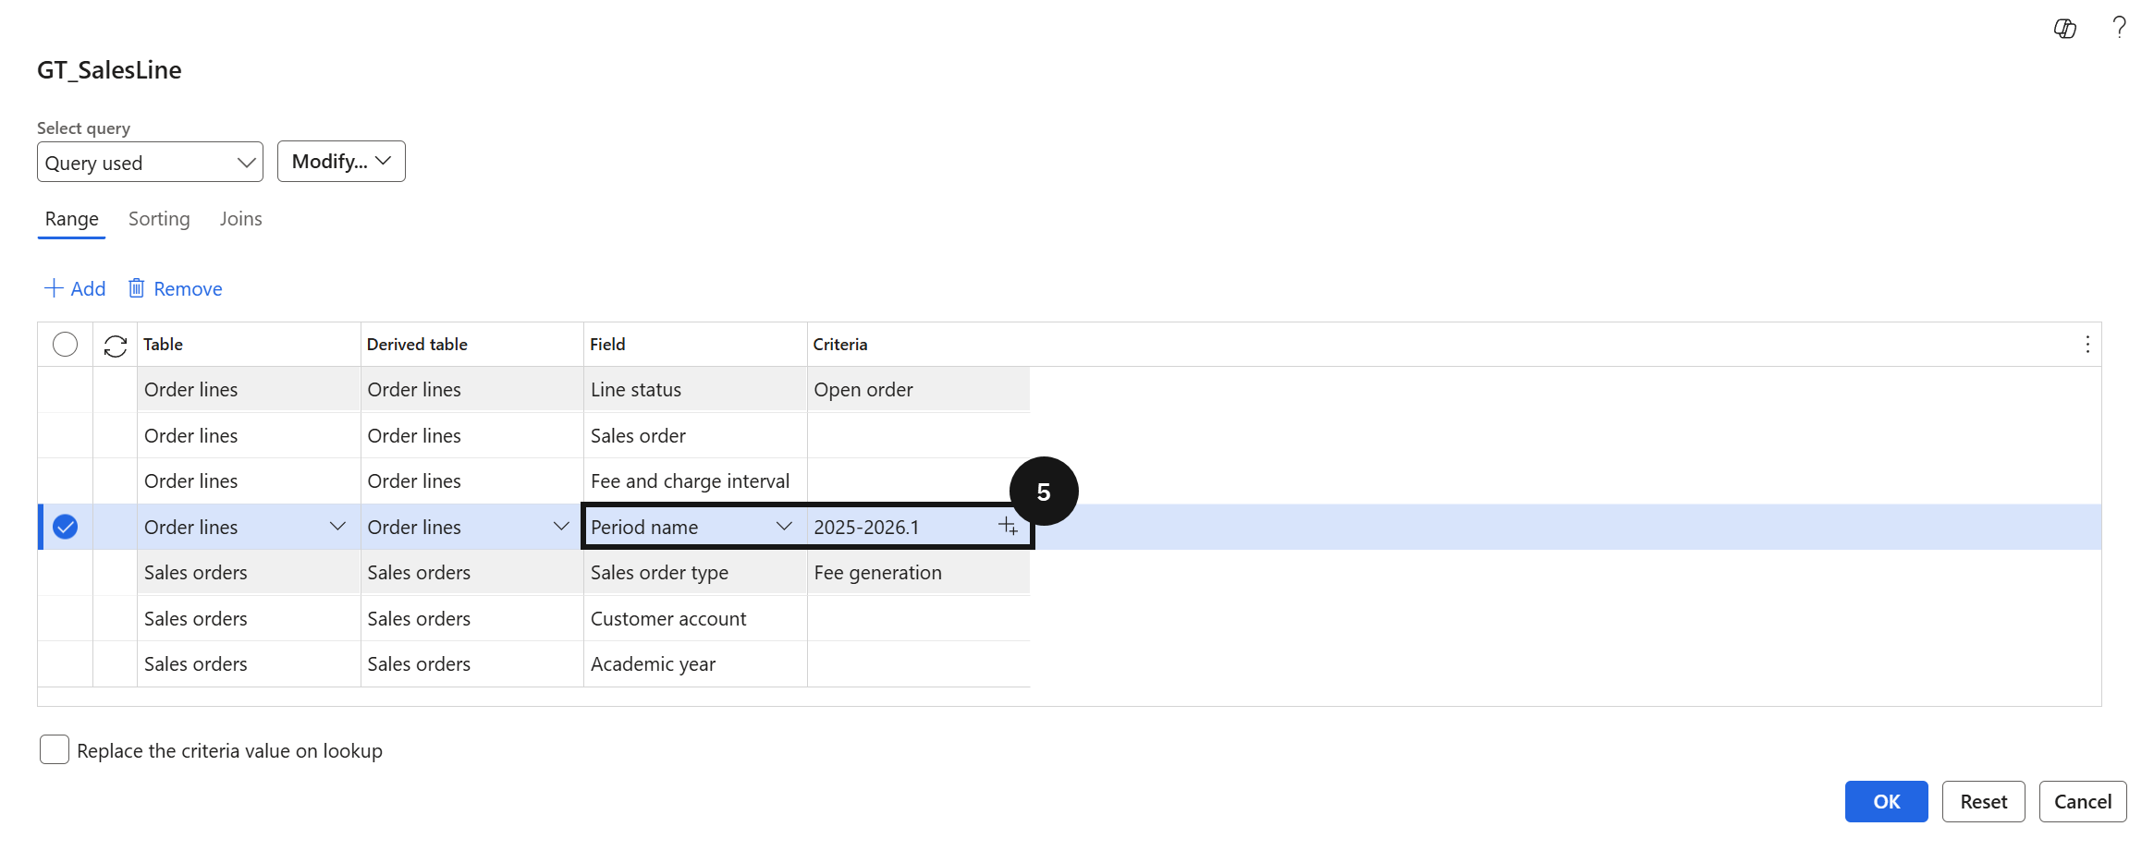The image size is (2154, 863).
Task: Open the Copilot icon at top right
Action: tap(2065, 29)
